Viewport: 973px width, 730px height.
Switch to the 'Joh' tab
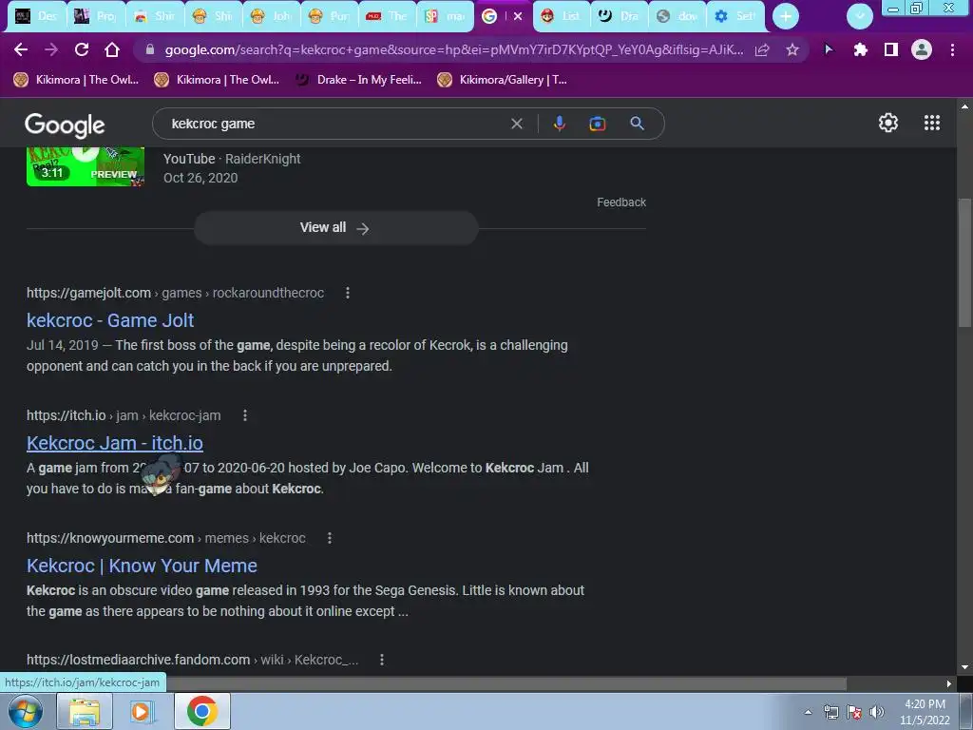271,16
